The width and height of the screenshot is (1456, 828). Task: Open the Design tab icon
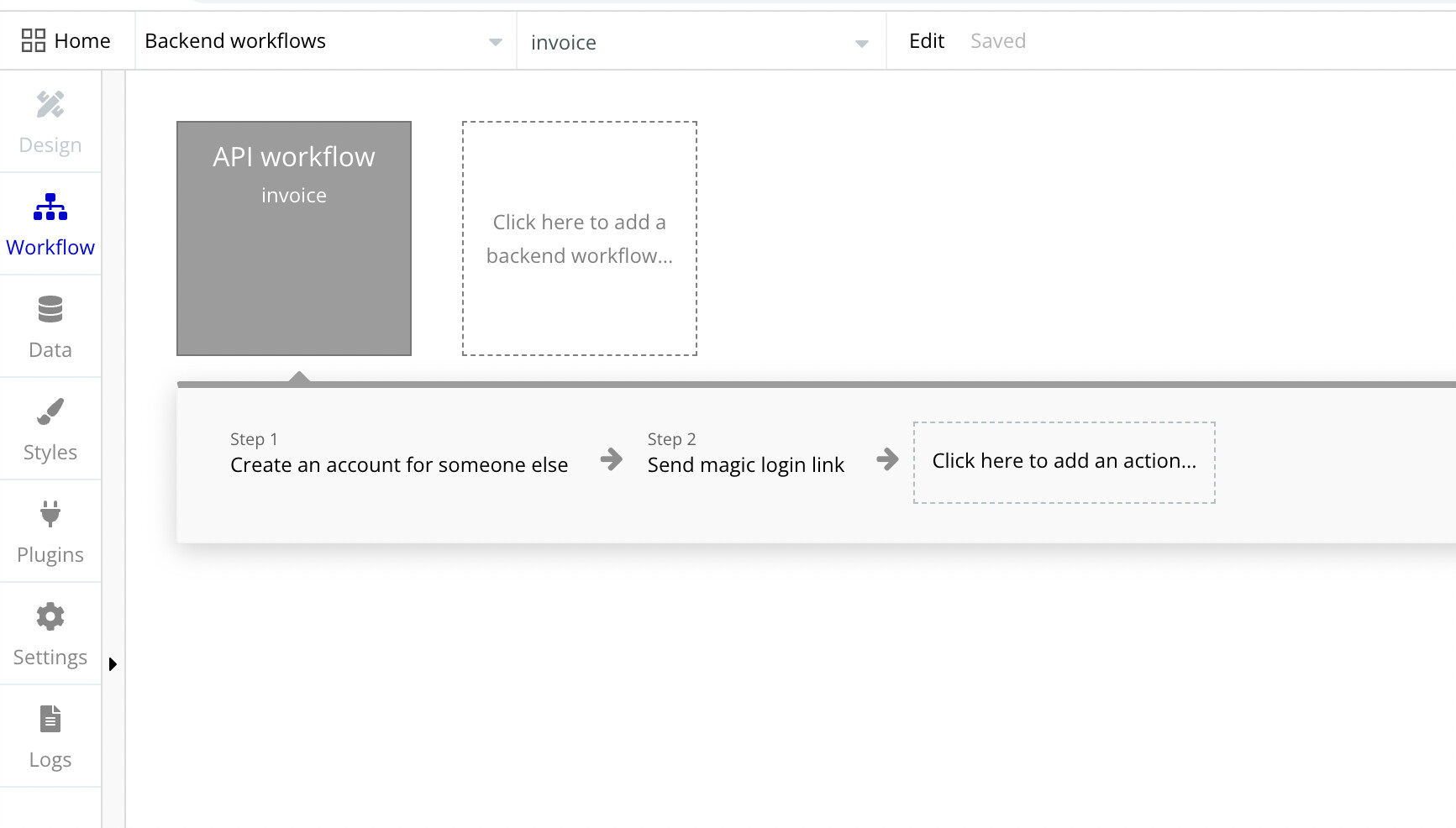tap(50, 105)
